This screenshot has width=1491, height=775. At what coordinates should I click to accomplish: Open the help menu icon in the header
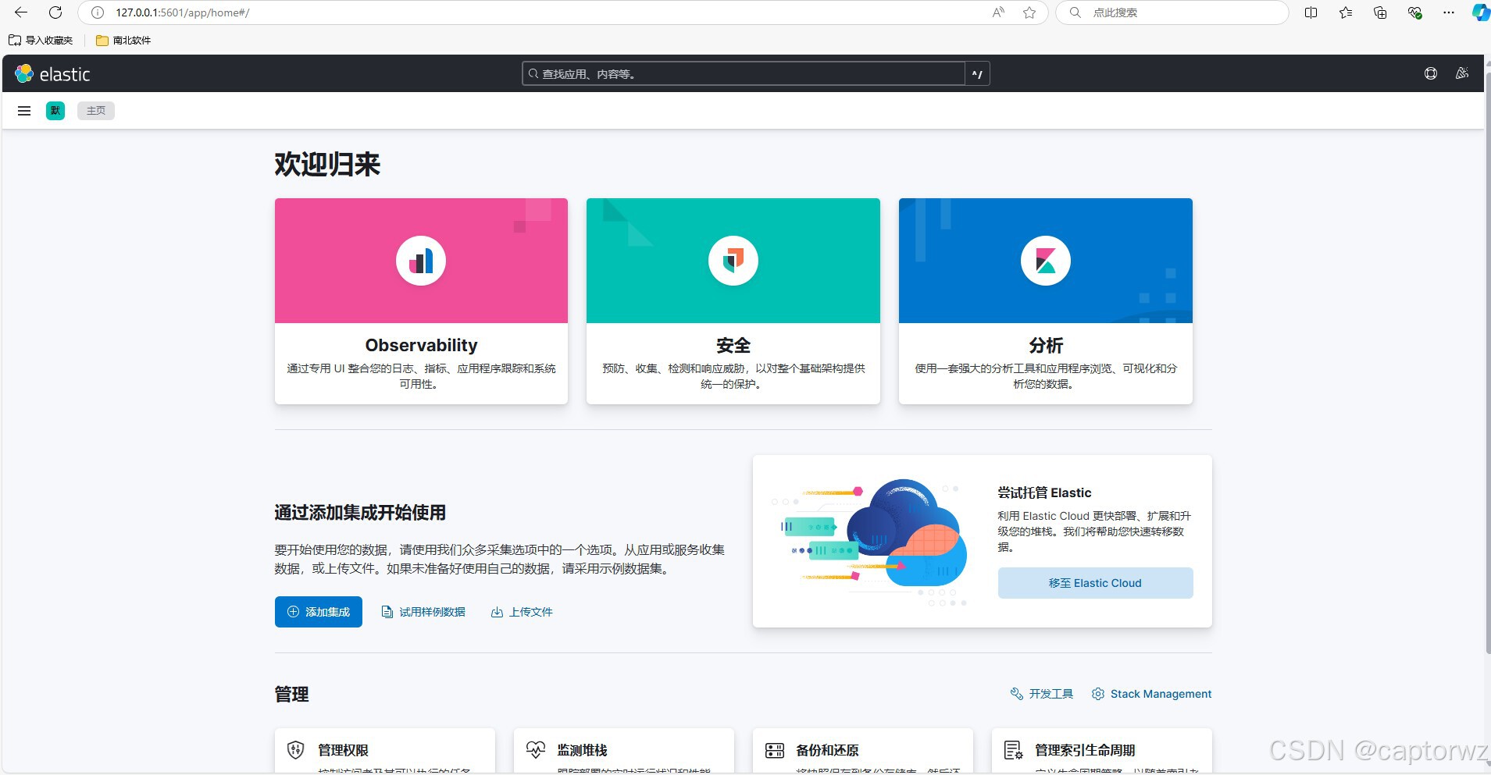pyautogui.click(x=1431, y=73)
